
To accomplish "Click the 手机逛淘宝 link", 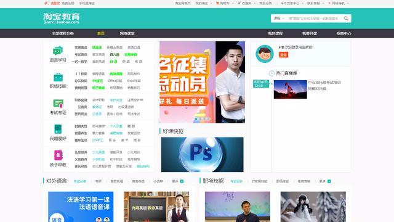I will (87, 3).
